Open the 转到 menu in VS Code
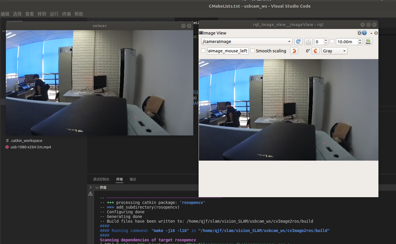This screenshot has height=244, width=396. point(42,14)
